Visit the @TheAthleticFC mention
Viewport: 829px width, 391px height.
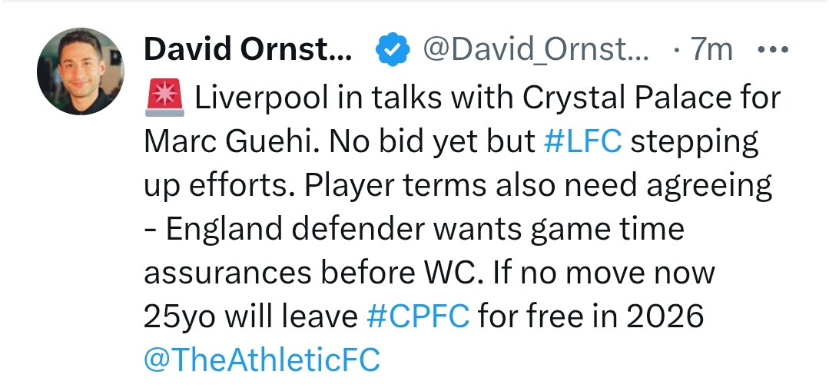coord(262,360)
